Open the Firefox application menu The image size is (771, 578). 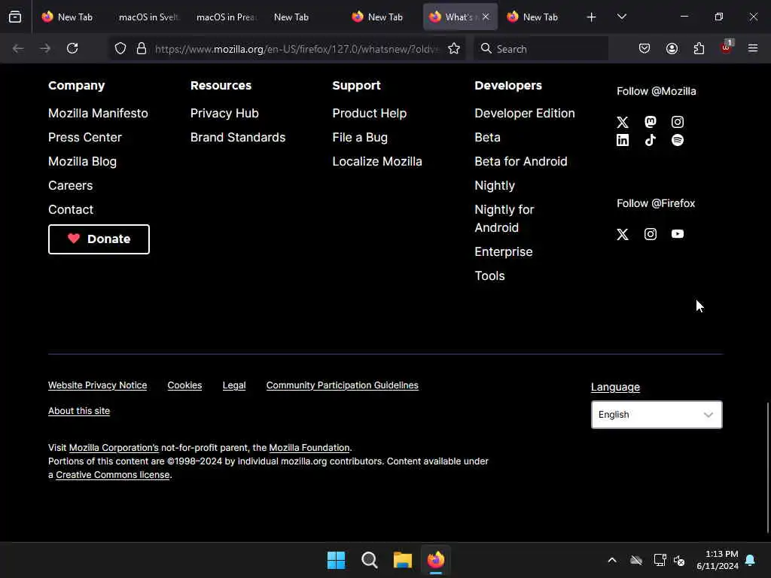click(x=753, y=48)
